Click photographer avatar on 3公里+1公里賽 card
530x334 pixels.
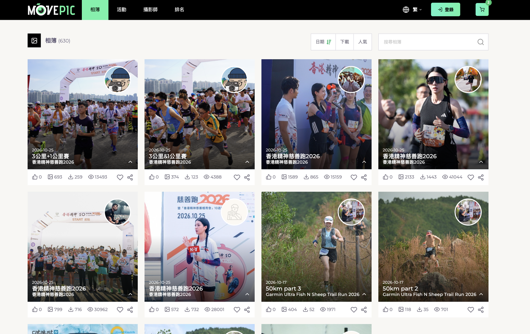pos(118,80)
